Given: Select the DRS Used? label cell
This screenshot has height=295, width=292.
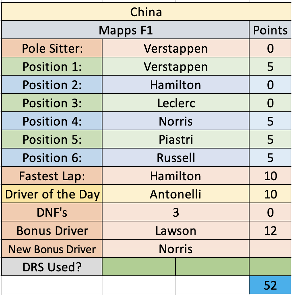Looking at the screenshot, I should [x=52, y=267].
